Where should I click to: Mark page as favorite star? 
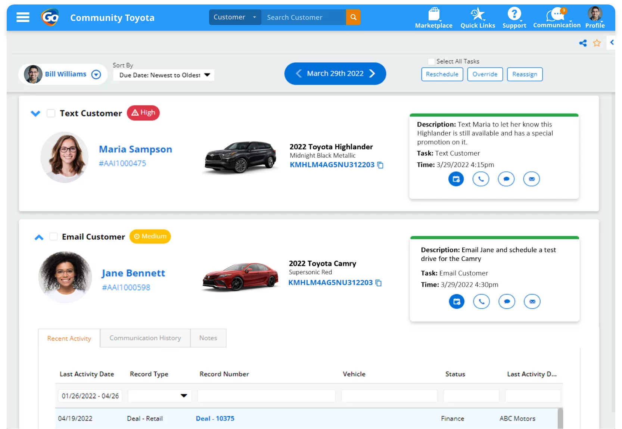coord(597,43)
